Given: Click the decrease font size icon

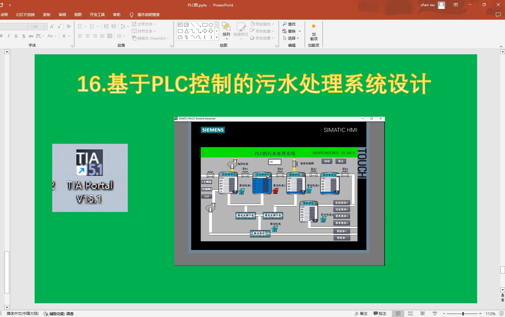Looking at the screenshot, I should click(x=60, y=27).
